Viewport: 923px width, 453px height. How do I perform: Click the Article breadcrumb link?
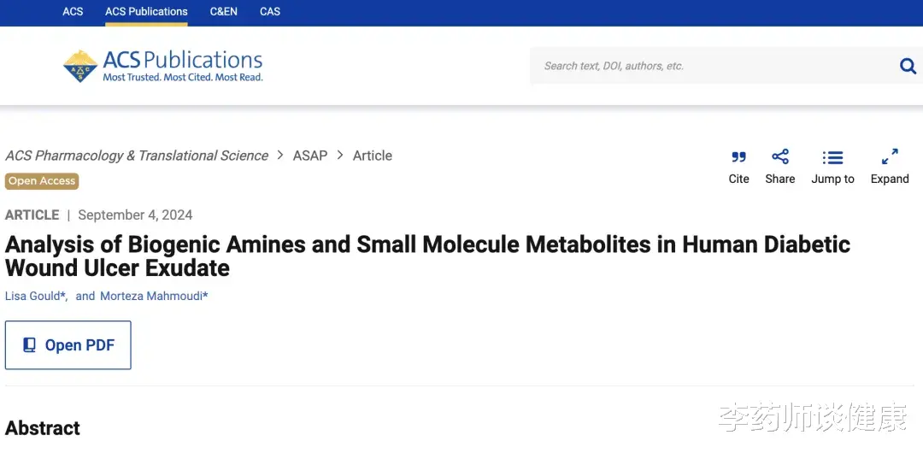[372, 156]
